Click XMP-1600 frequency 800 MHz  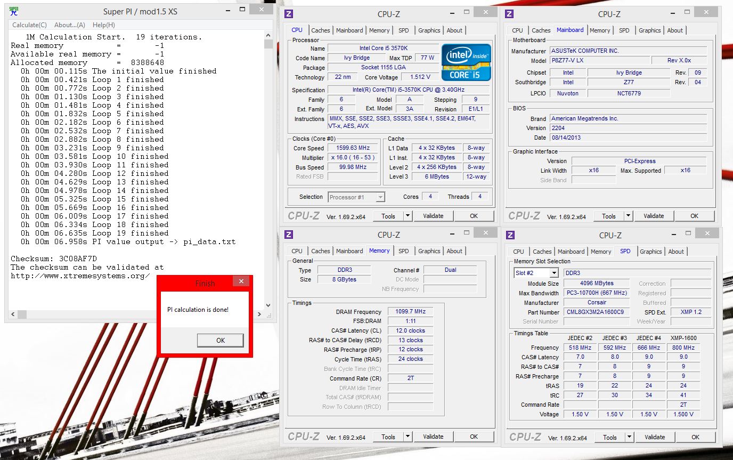(x=683, y=348)
